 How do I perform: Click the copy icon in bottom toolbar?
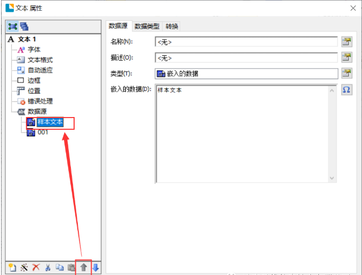tap(60, 268)
